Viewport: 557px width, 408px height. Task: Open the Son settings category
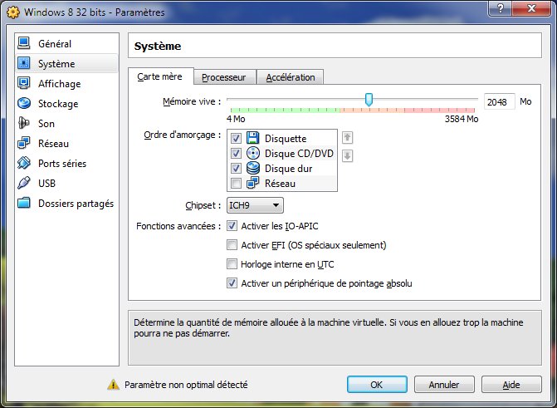[66, 124]
